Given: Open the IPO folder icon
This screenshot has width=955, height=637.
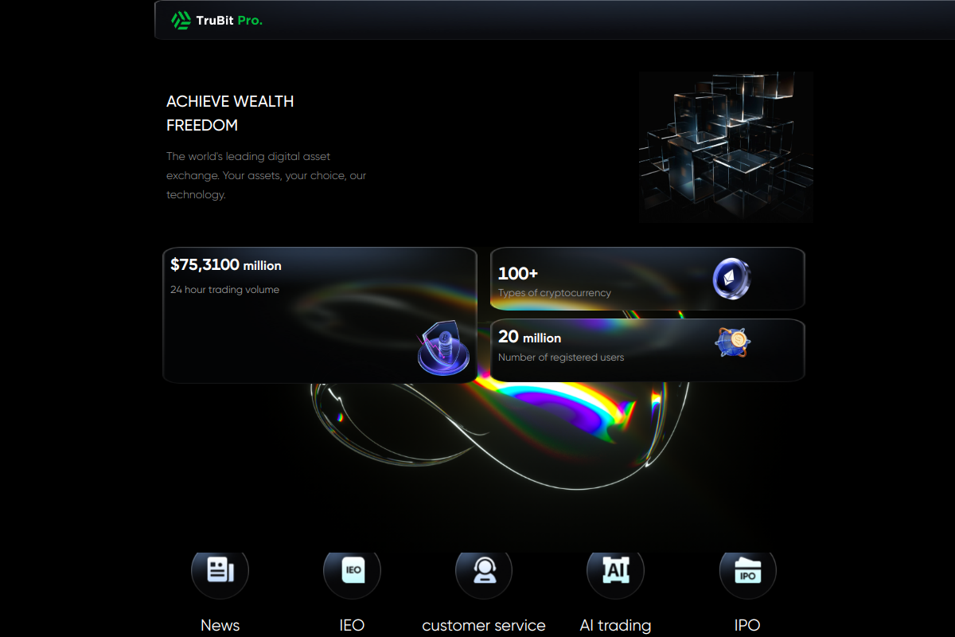Looking at the screenshot, I should (747, 570).
